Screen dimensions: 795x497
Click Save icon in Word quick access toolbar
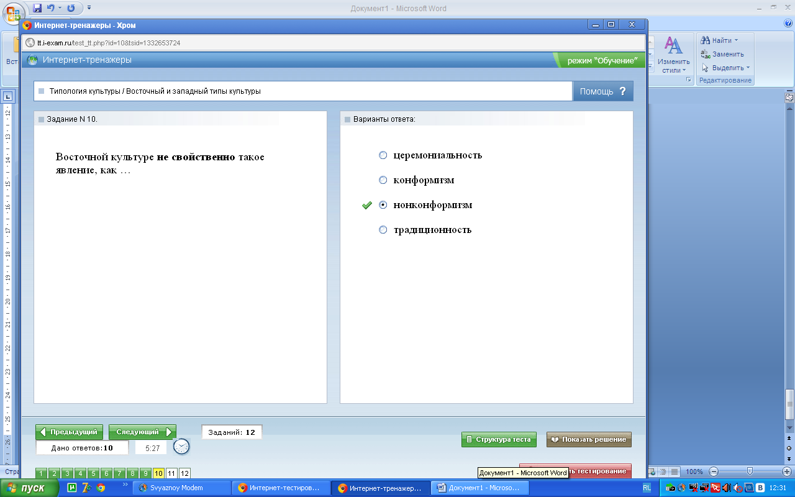(37, 8)
